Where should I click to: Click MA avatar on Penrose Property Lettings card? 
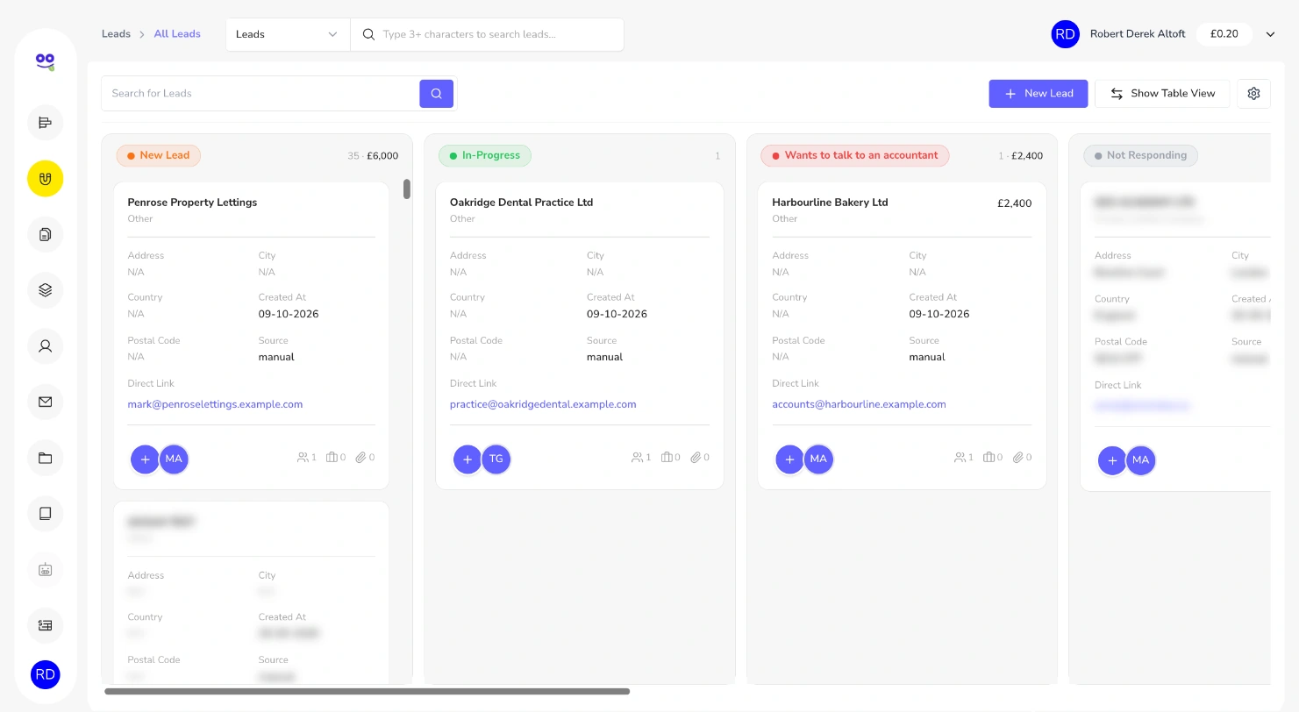point(174,459)
